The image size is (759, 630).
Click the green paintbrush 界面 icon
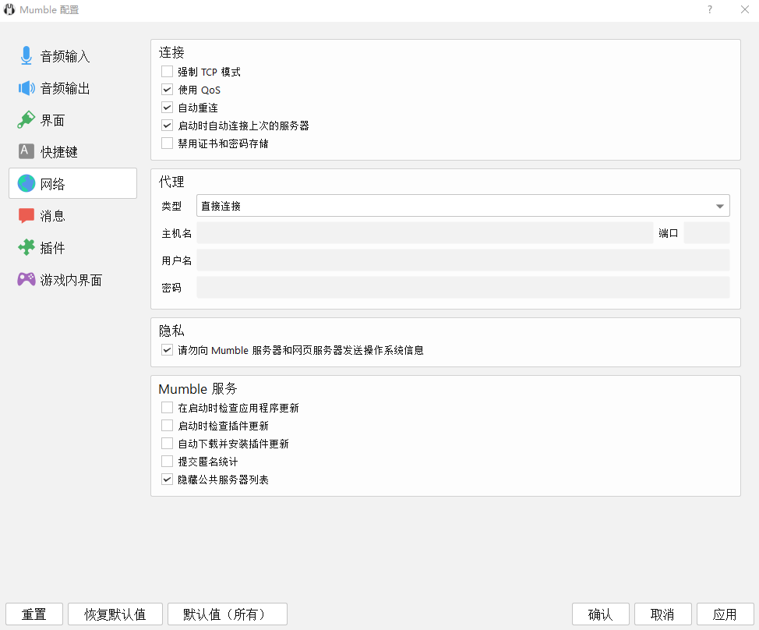coord(26,120)
